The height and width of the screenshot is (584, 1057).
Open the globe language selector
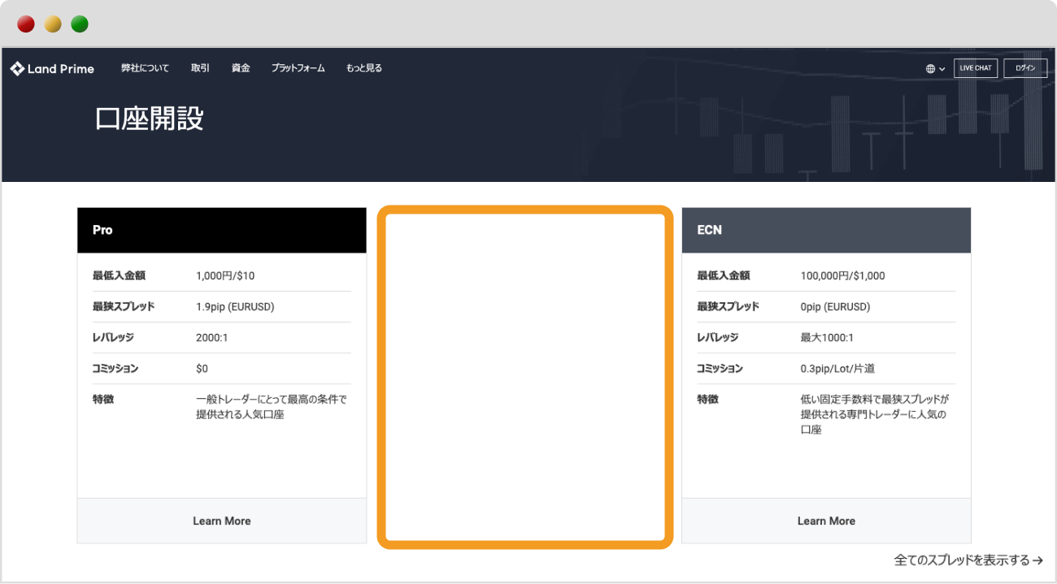[x=935, y=69]
